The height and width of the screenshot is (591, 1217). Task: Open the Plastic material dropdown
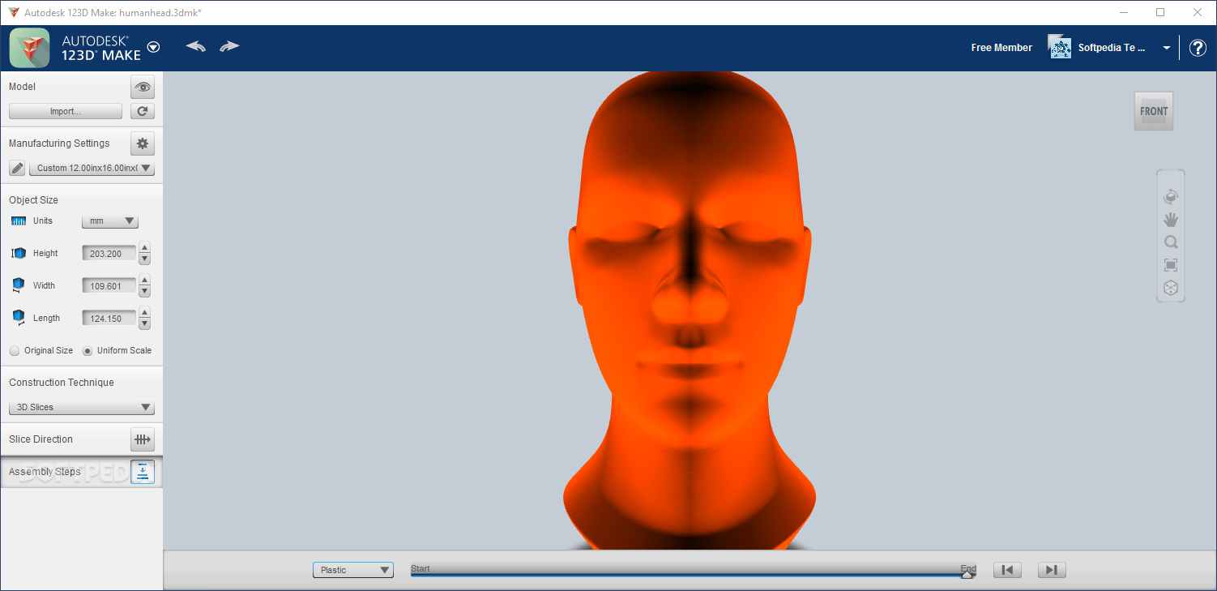[352, 570]
